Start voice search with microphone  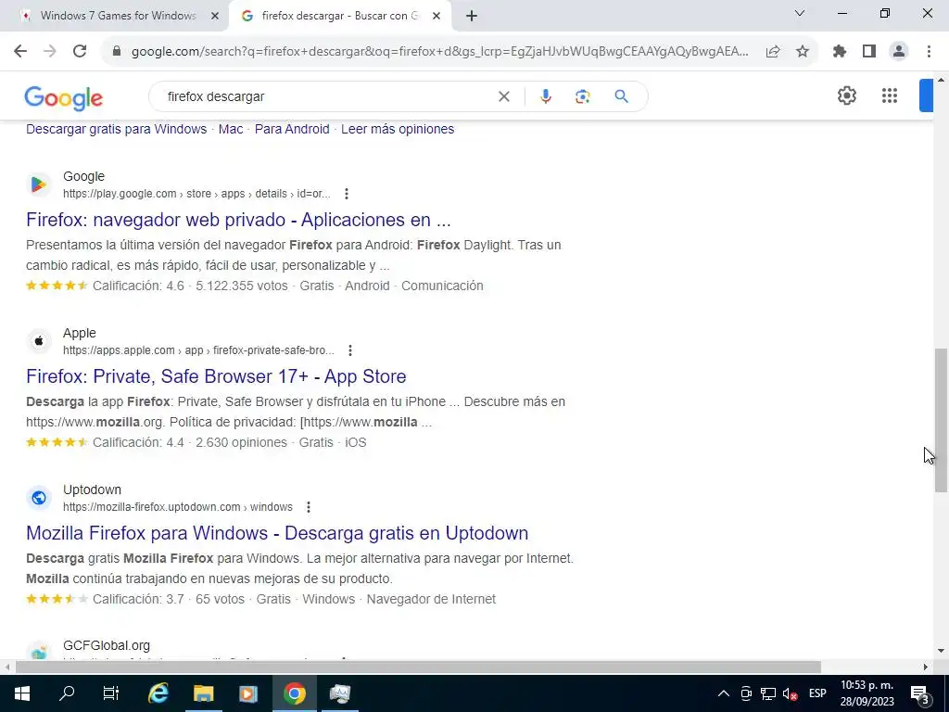(x=545, y=96)
